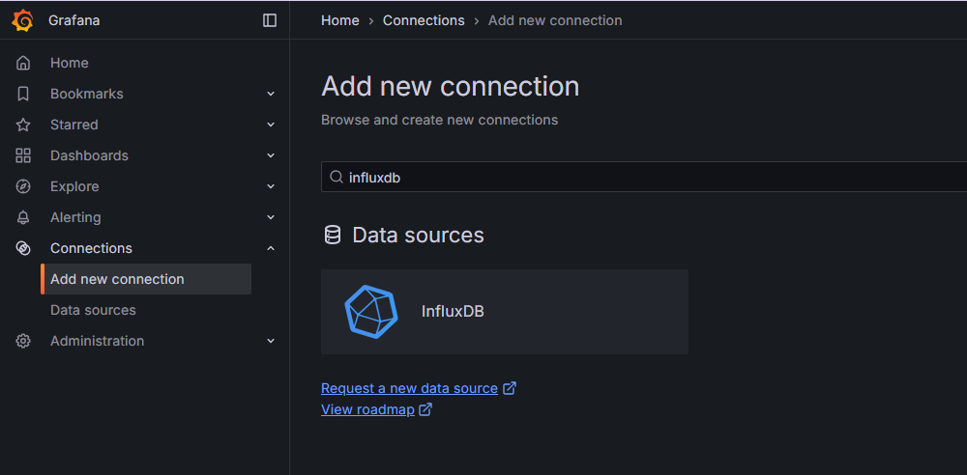Viewport: 967px width, 475px height.
Task: Expand the Alerting section chevron
Action: pyautogui.click(x=270, y=217)
